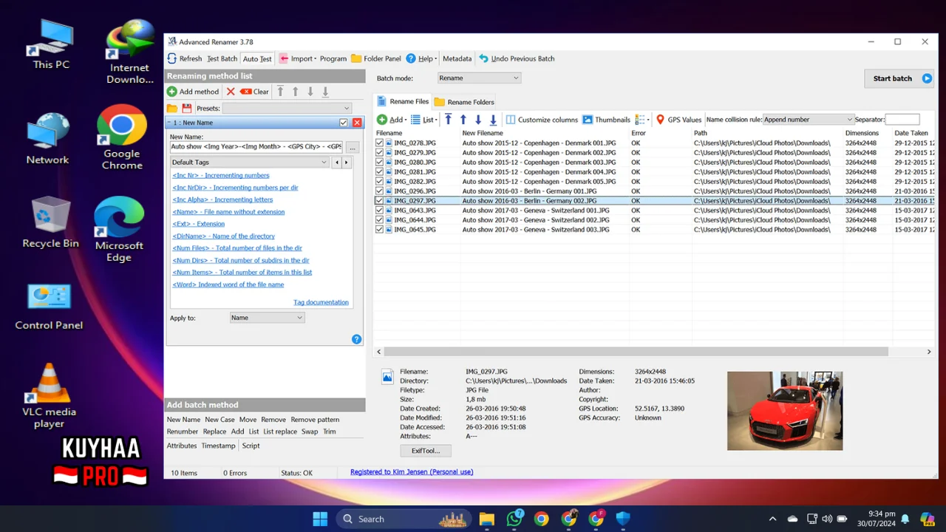Click the Separator input field
946x532 pixels.
click(902, 120)
